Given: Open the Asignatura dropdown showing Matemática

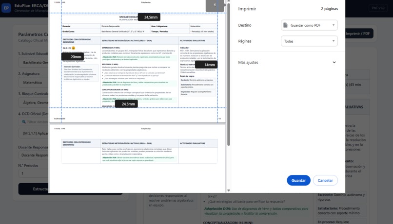Looking at the screenshot, I should click(x=34, y=83).
